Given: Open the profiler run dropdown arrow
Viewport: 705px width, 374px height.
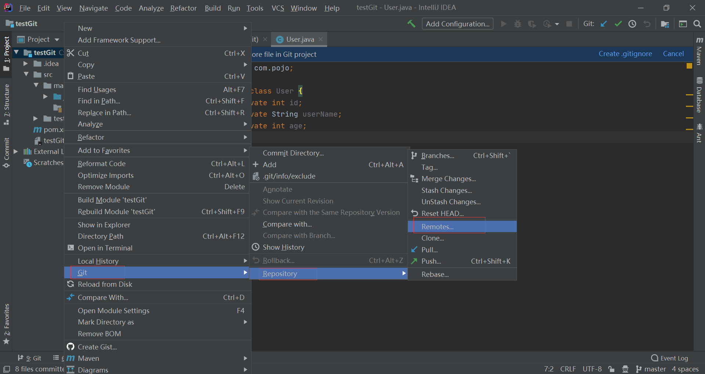Looking at the screenshot, I should (557, 24).
